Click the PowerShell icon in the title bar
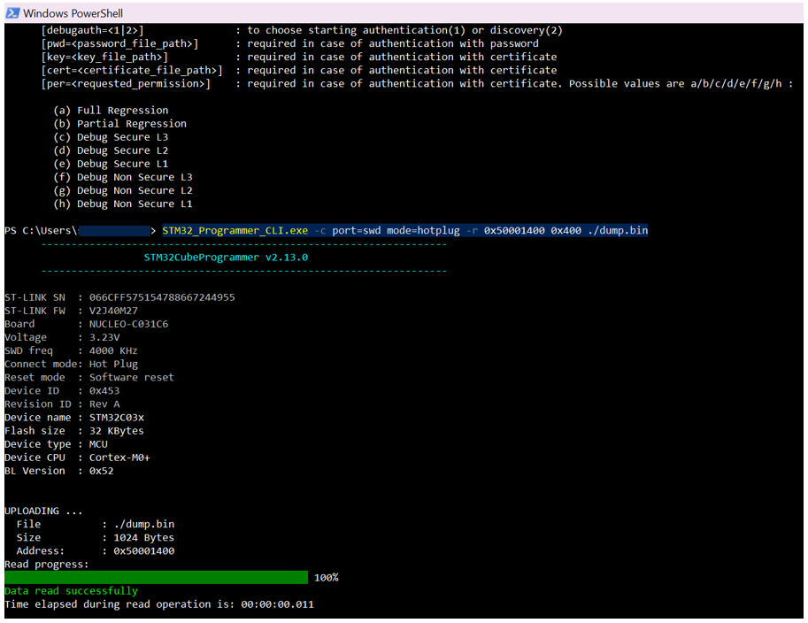This screenshot has height=623, width=808. click(12, 13)
